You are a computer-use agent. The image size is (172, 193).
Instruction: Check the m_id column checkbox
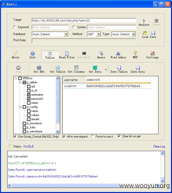[29, 90]
